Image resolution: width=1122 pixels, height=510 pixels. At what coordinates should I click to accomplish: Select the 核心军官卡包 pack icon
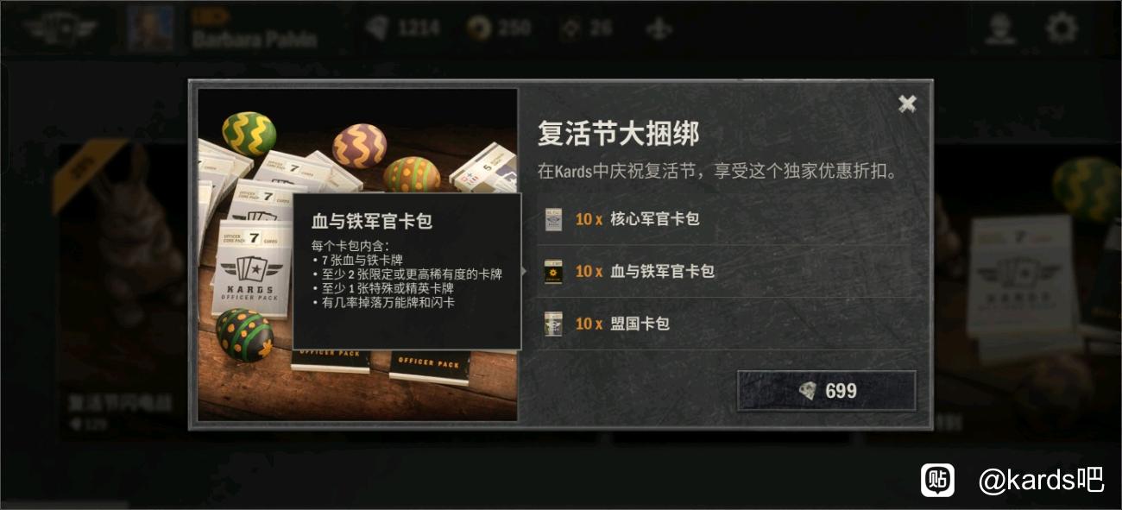click(x=553, y=219)
